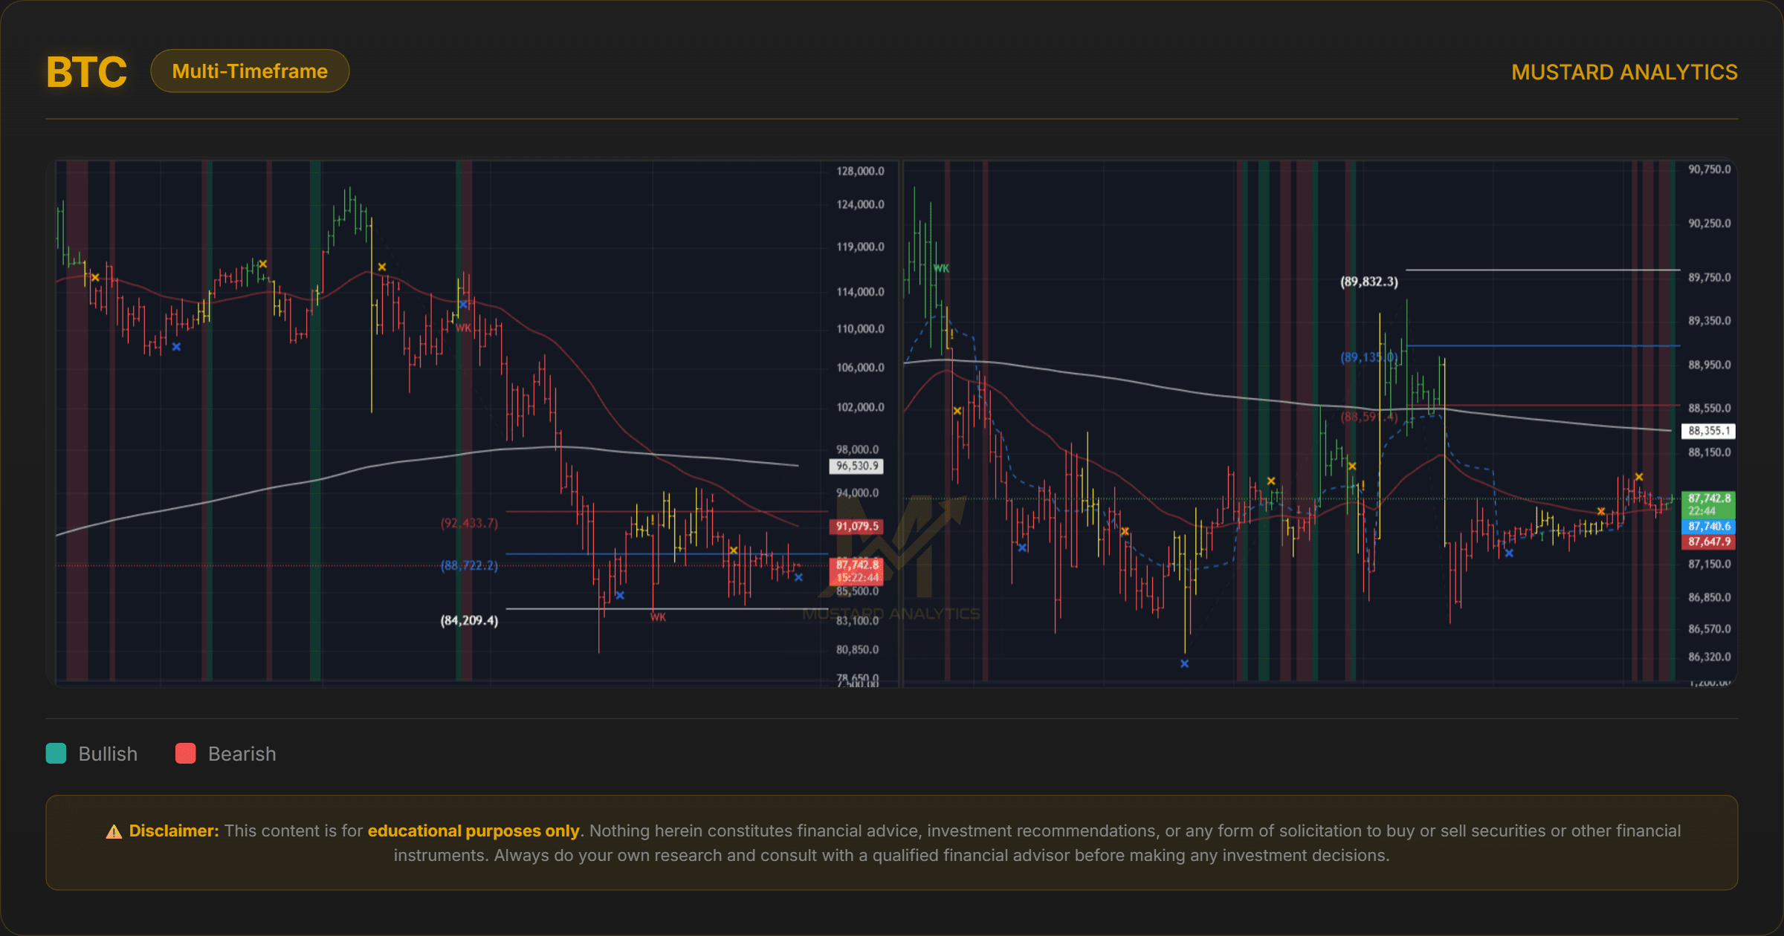
Task: Click the green WK marker on right chart
Action: 941,268
